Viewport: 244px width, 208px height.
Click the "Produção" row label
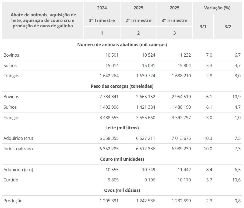pos(13,201)
